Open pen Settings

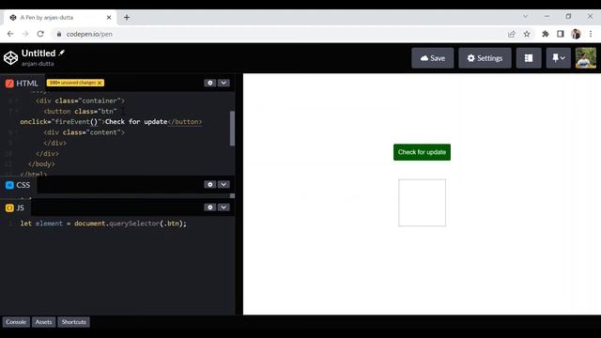click(x=485, y=58)
